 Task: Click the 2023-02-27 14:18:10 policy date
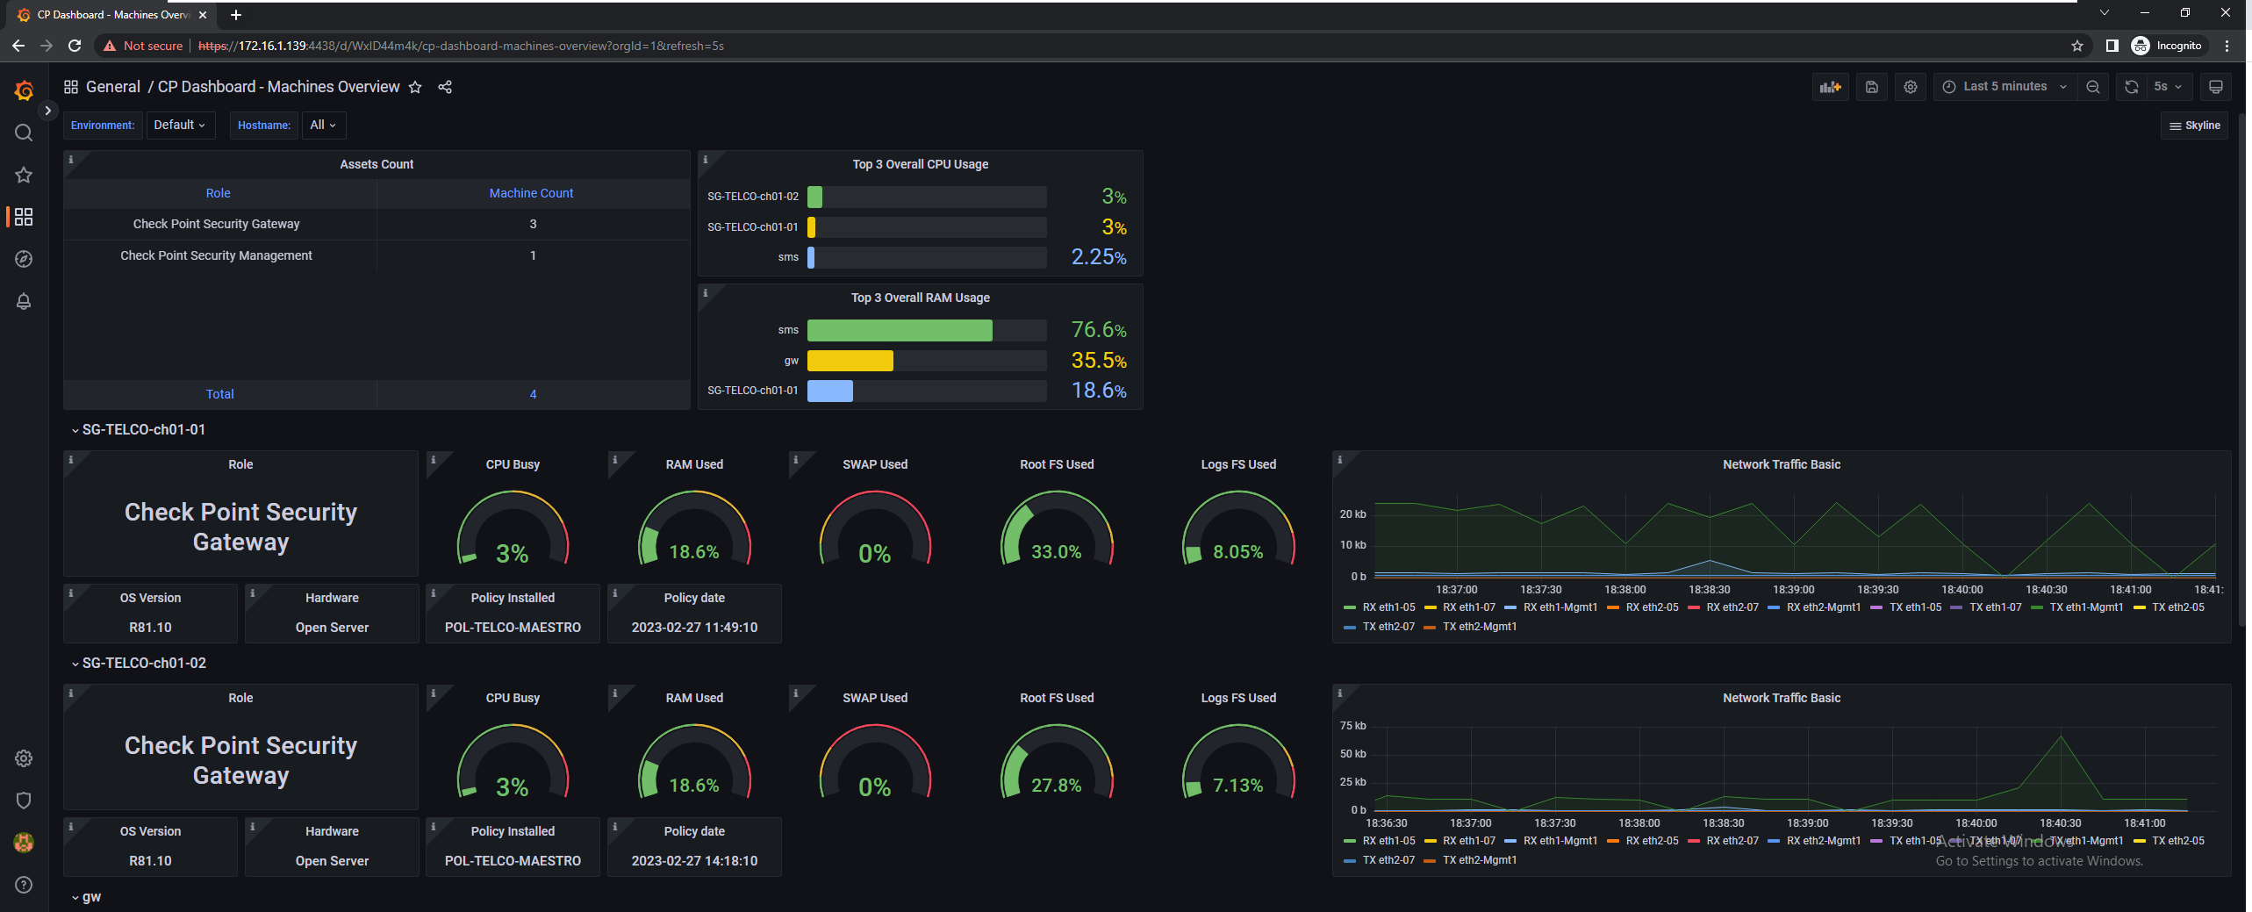point(694,861)
